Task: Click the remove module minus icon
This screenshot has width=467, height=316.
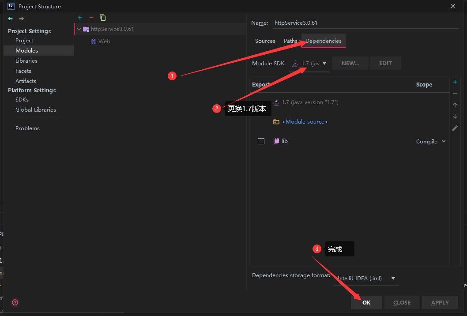Action: click(x=91, y=18)
